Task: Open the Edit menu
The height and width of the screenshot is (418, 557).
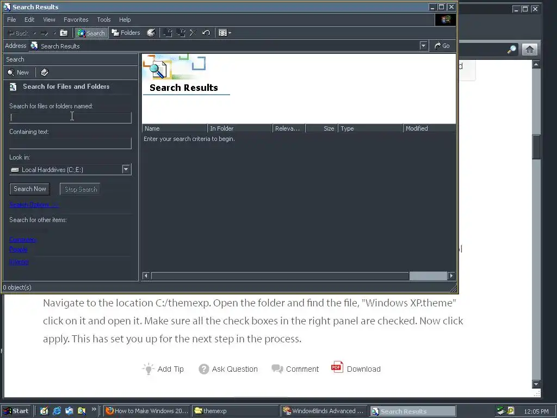Action: [x=29, y=20]
